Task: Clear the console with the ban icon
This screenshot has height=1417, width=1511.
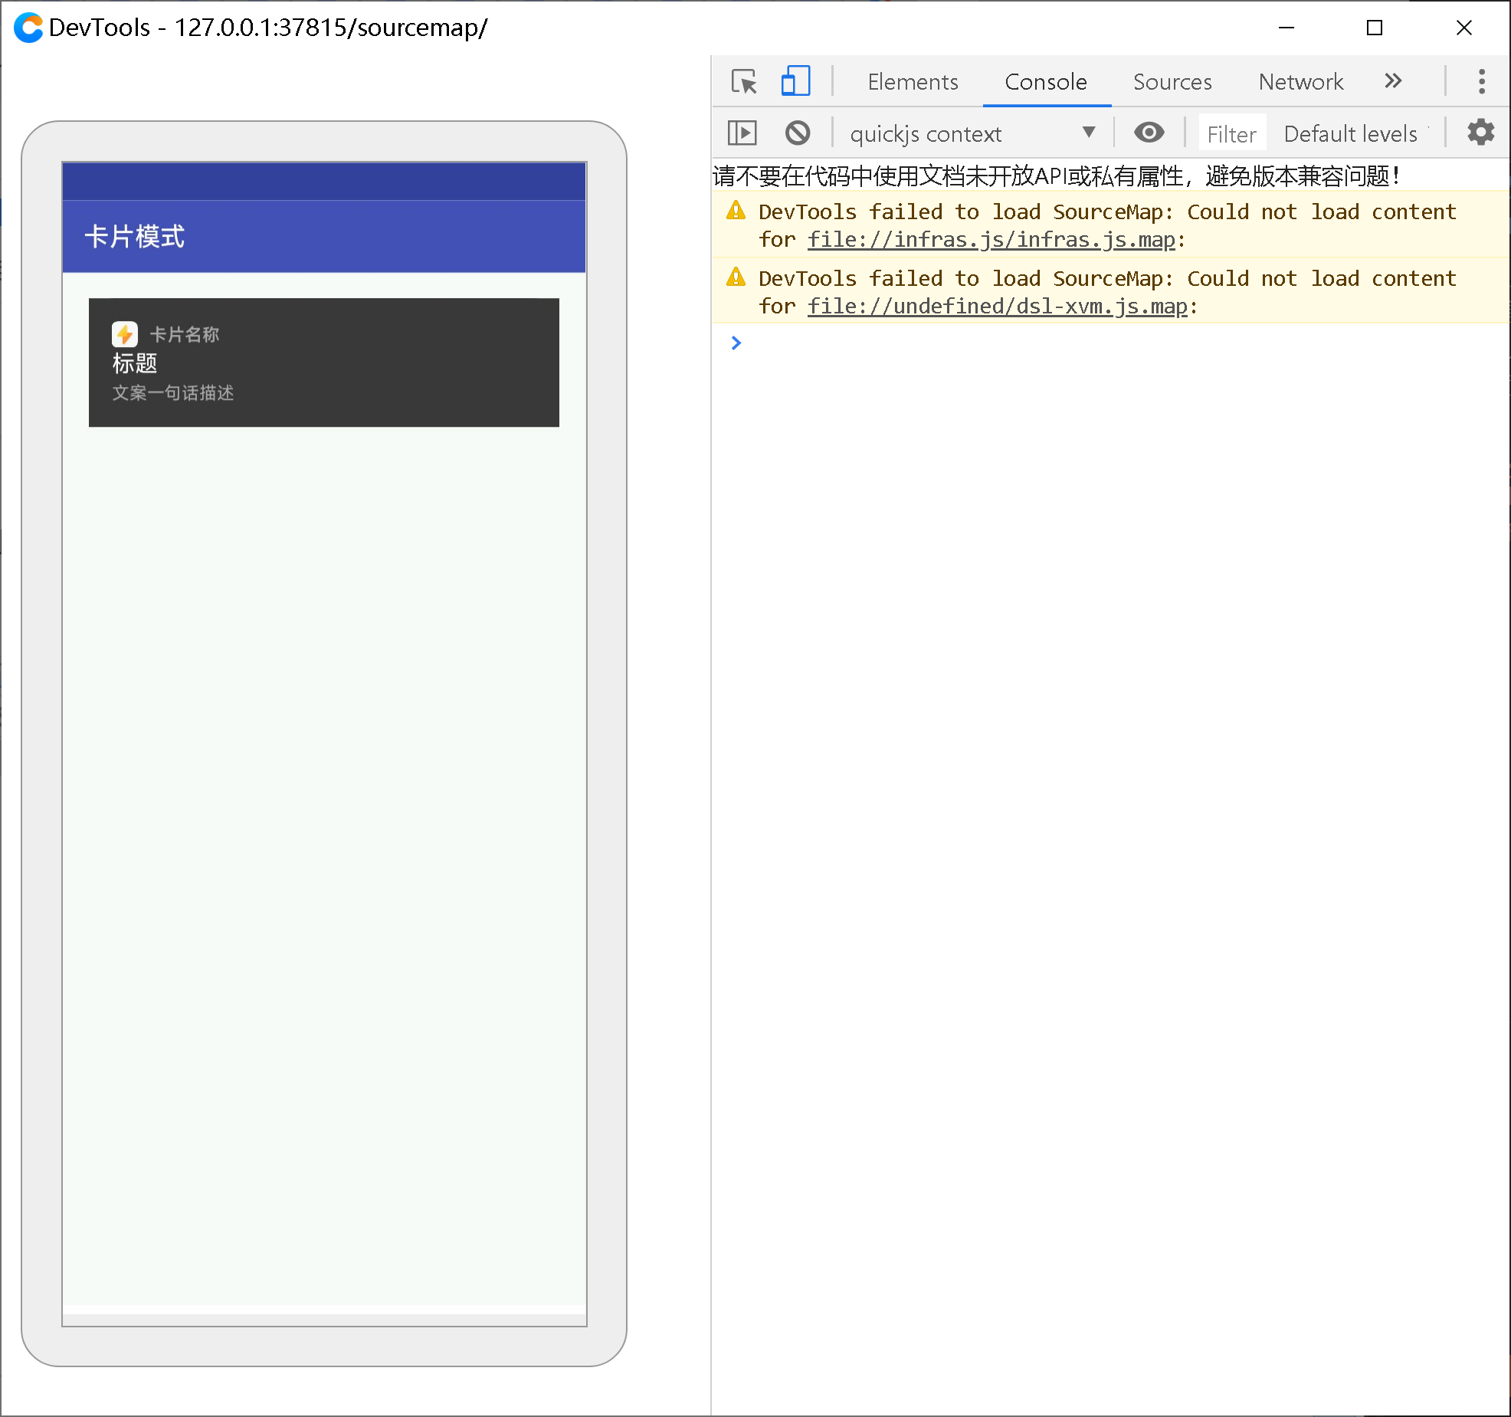Action: (798, 133)
